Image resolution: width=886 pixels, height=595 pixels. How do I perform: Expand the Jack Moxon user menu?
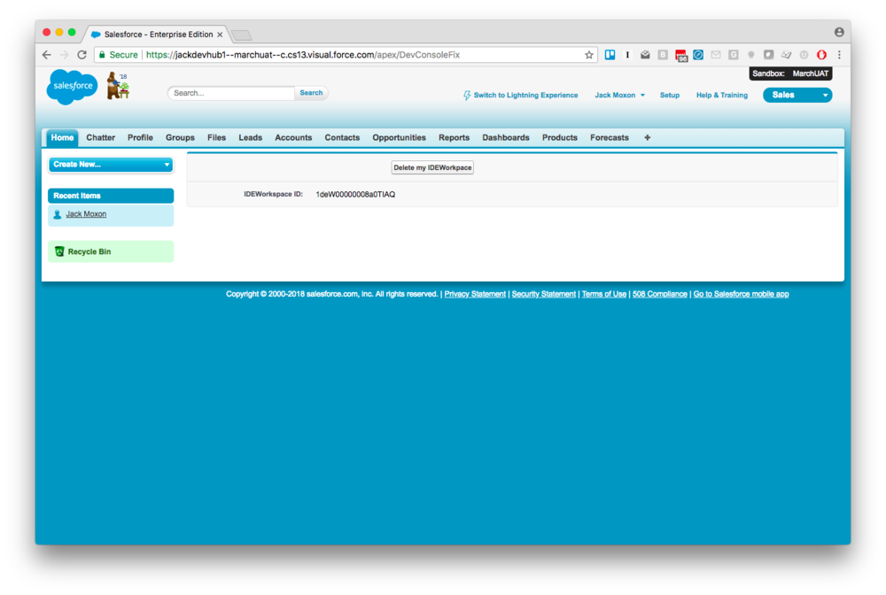point(619,95)
